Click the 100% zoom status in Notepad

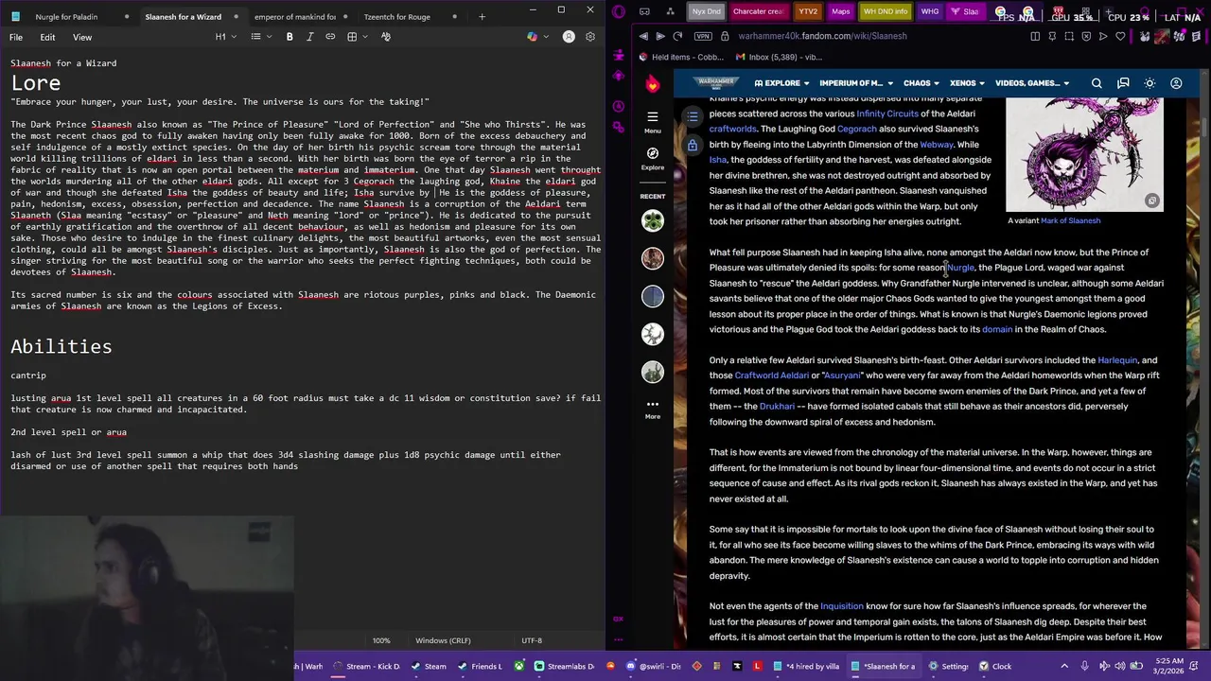pyautogui.click(x=381, y=640)
